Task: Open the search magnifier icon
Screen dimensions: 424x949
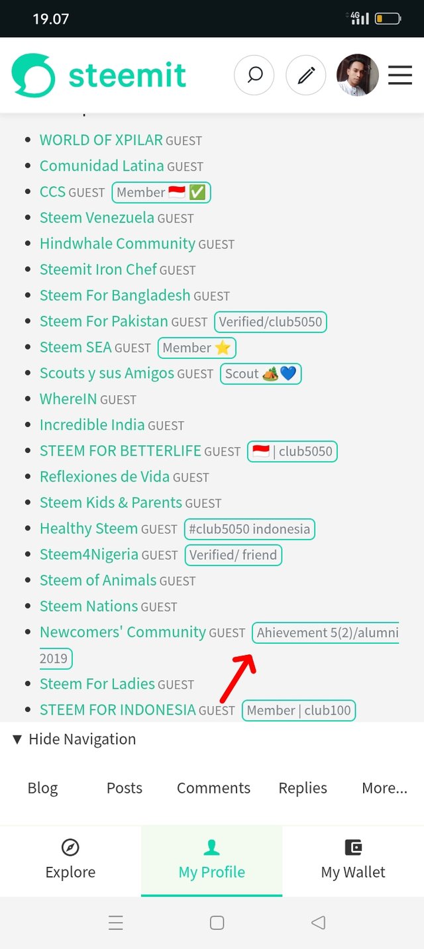Action: click(254, 75)
